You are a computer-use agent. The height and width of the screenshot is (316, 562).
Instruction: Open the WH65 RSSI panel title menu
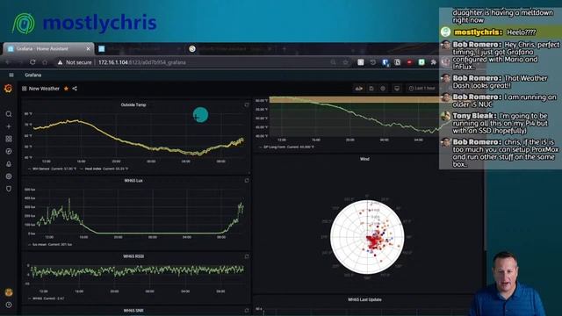click(133, 256)
